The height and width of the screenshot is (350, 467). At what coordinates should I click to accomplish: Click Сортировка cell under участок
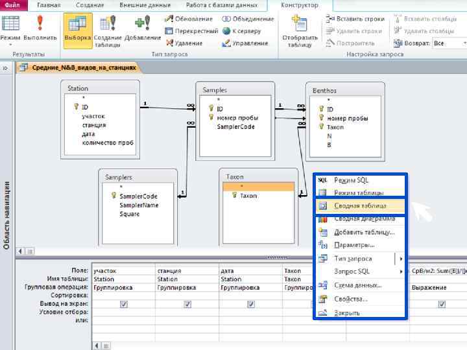124,296
